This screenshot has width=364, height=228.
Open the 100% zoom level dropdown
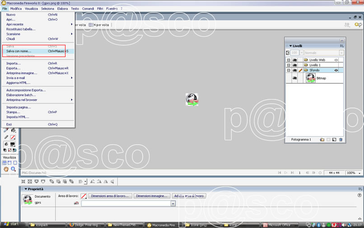359,173
